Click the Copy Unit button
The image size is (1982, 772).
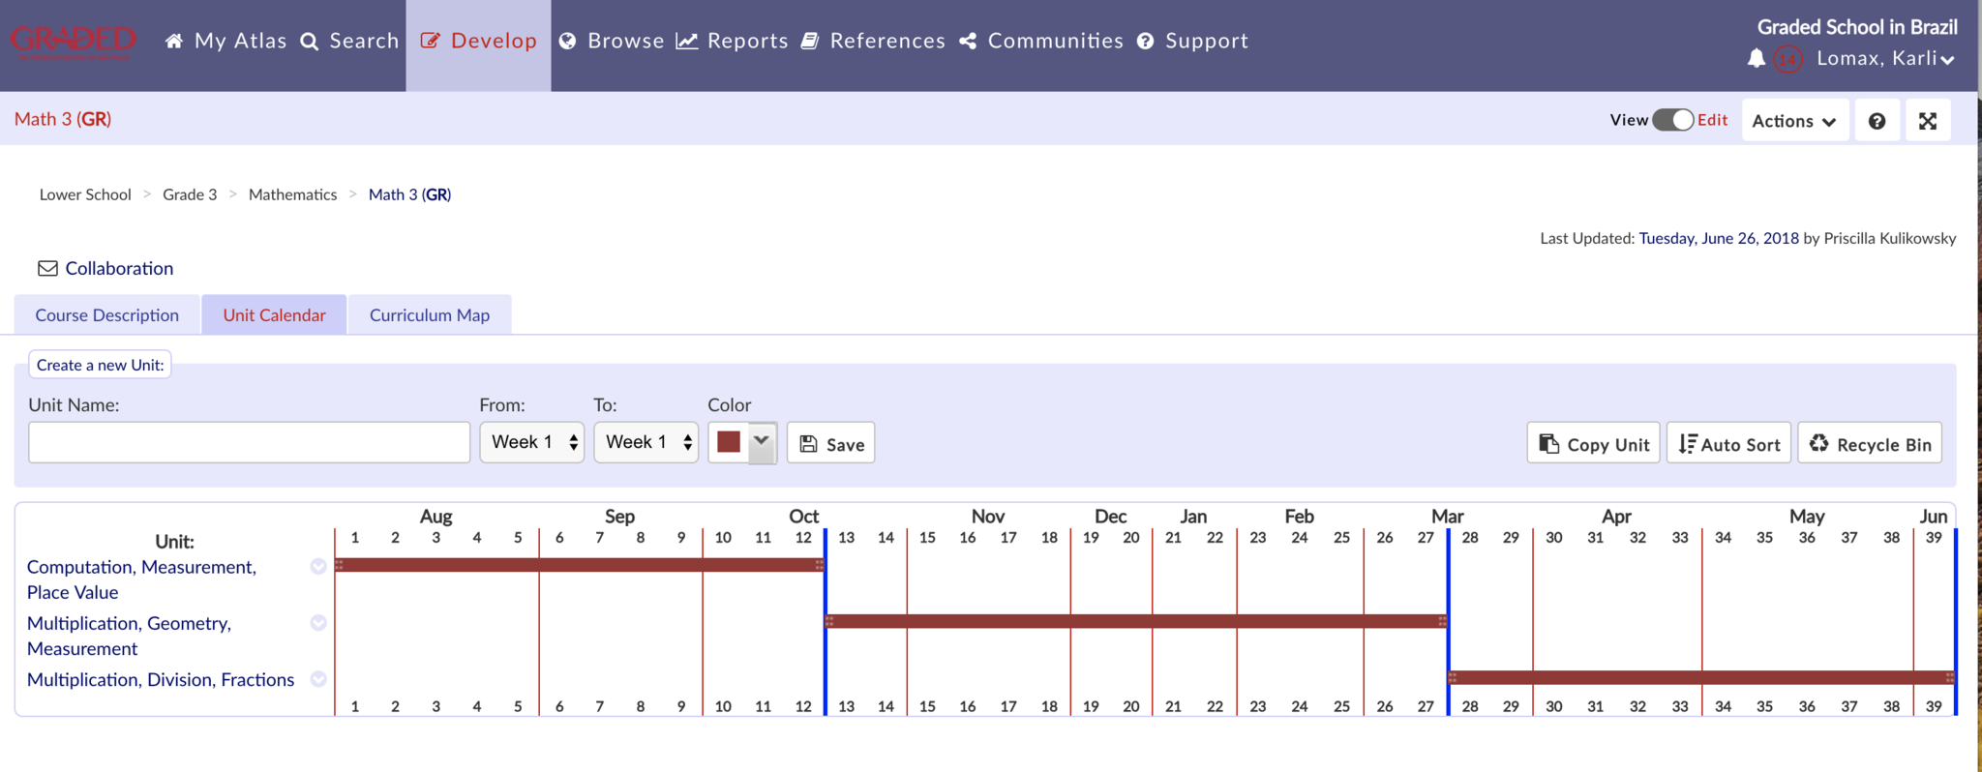(1593, 444)
